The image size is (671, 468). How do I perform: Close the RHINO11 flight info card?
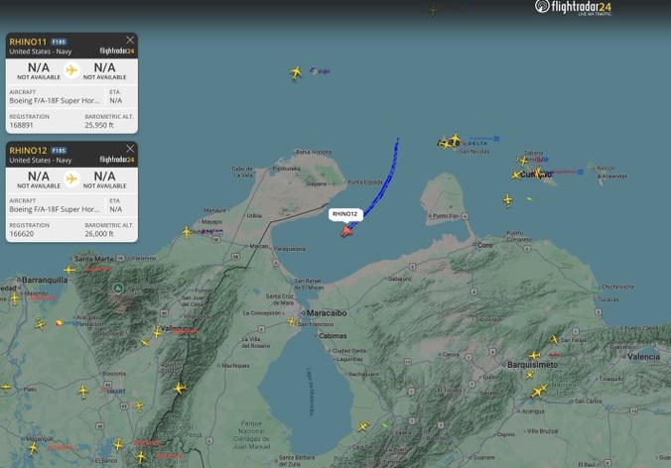(x=130, y=41)
